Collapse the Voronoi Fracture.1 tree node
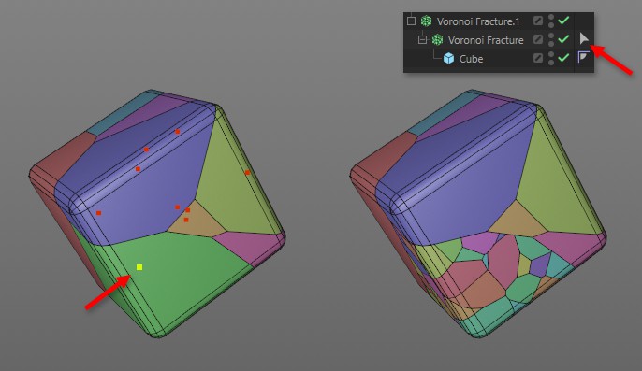Viewport: 642px width, 371px height. (411, 21)
